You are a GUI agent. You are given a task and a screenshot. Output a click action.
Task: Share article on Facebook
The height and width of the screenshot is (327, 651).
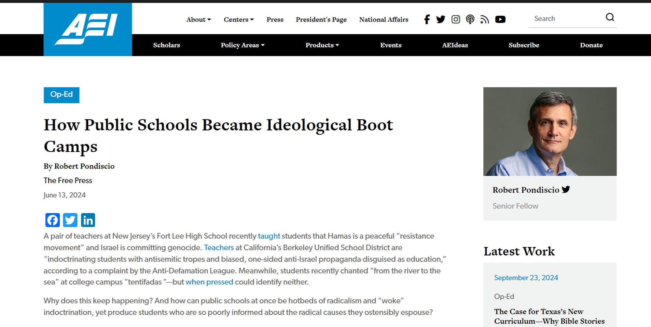point(52,220)
